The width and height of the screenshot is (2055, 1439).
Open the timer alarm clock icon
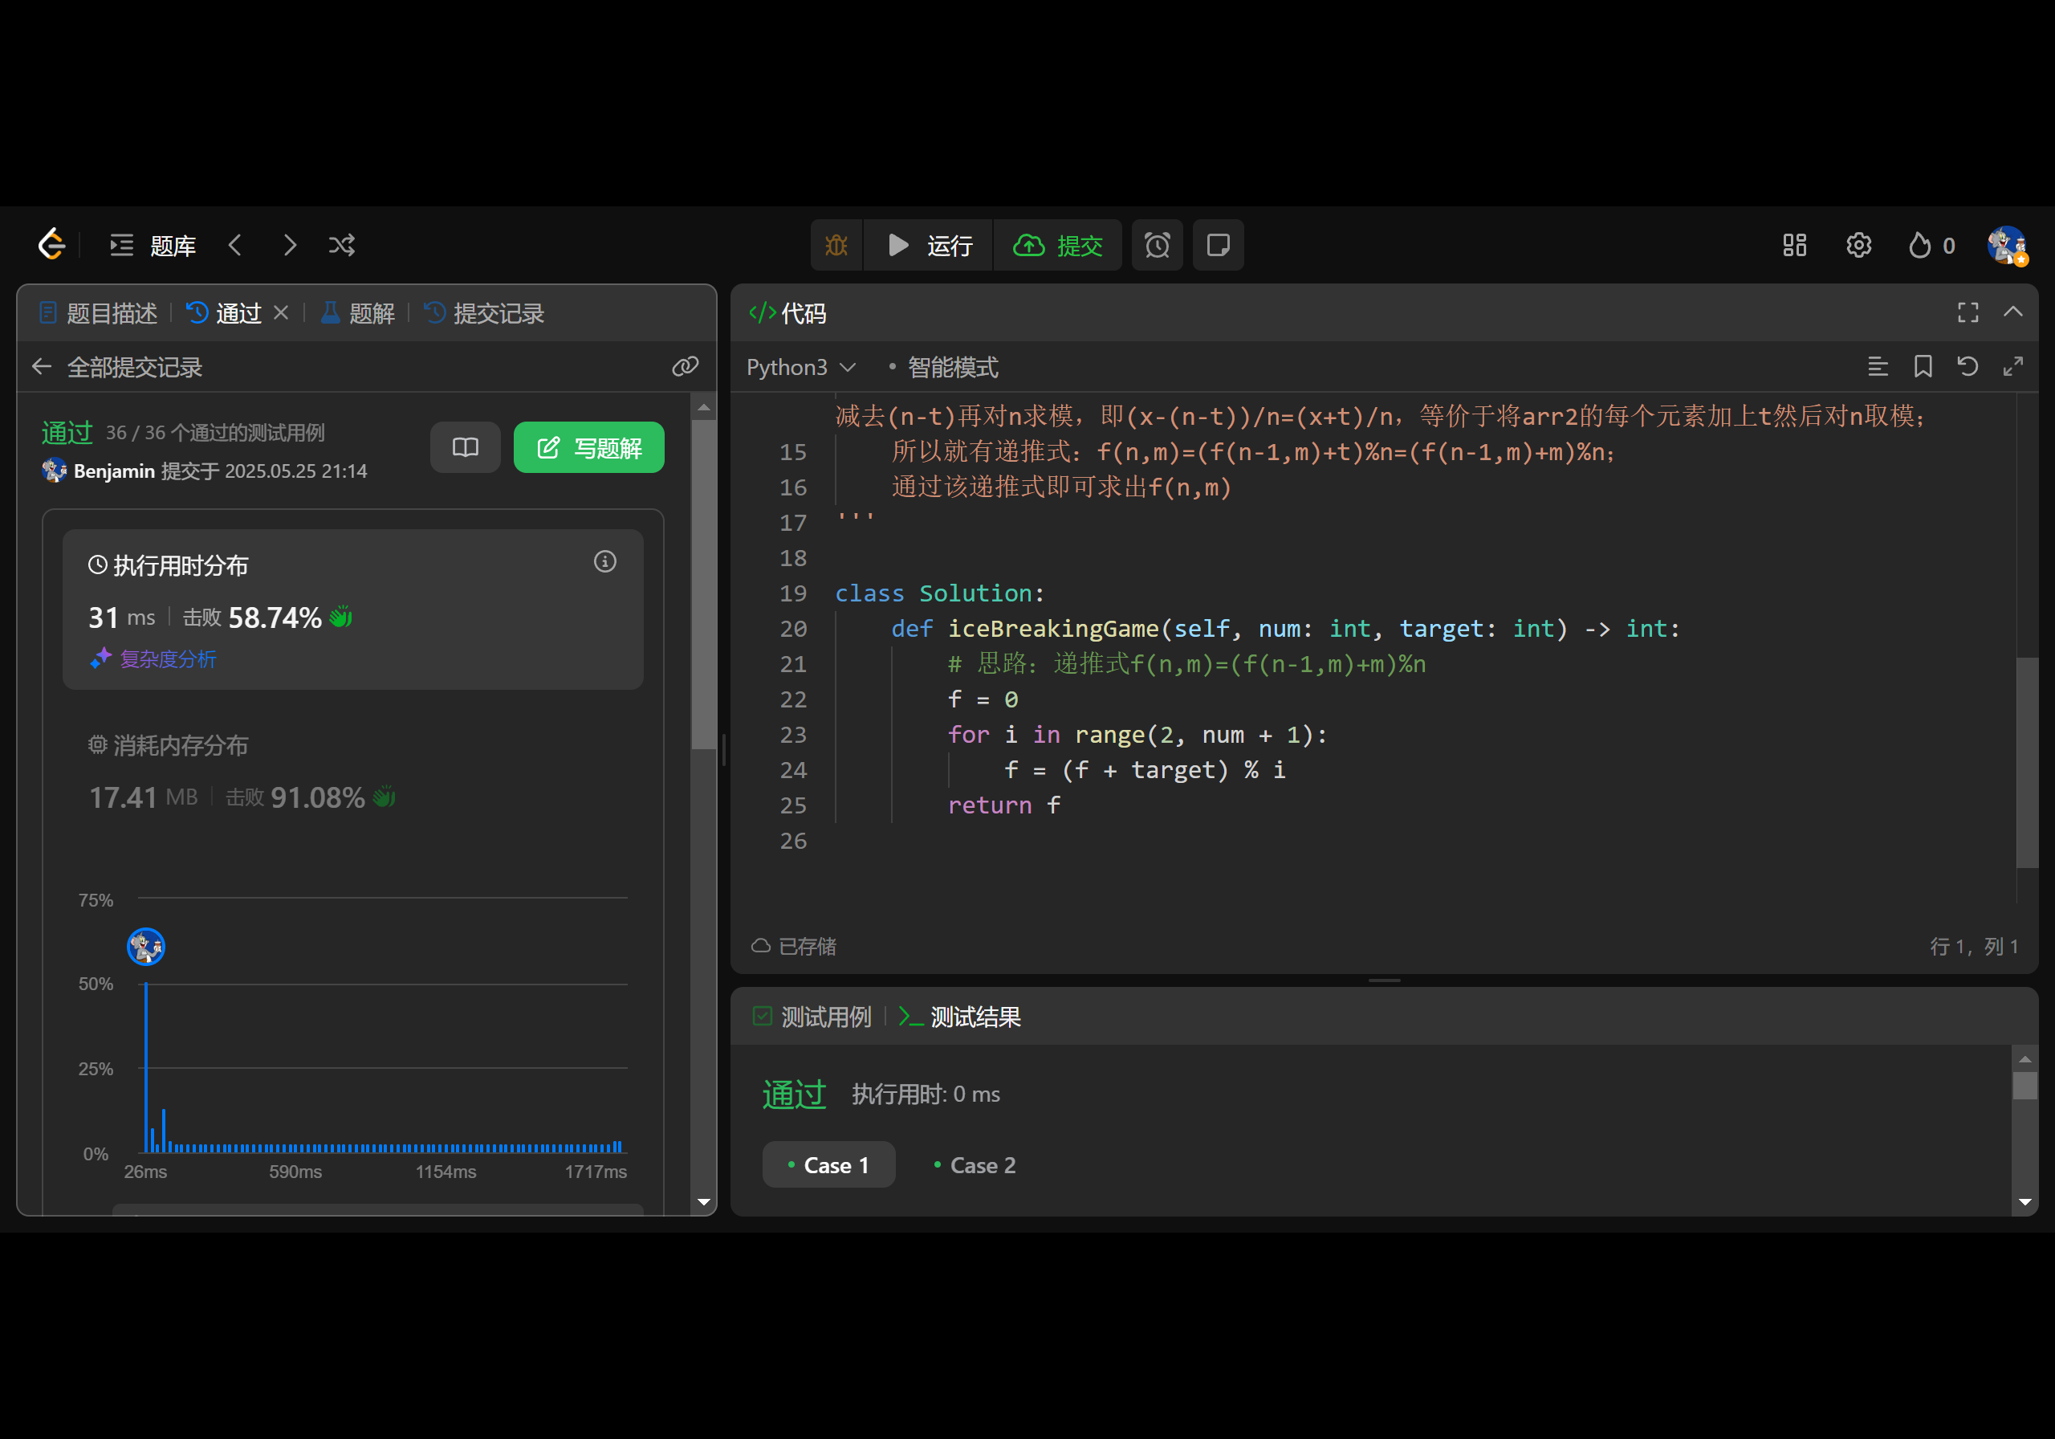pyautogui.click(x=1157, y=246)
